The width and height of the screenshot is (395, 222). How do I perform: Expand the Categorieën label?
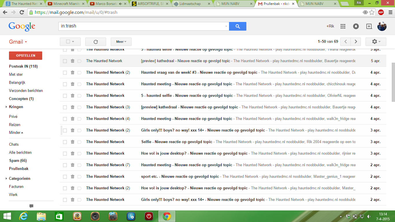pos(6,179)
